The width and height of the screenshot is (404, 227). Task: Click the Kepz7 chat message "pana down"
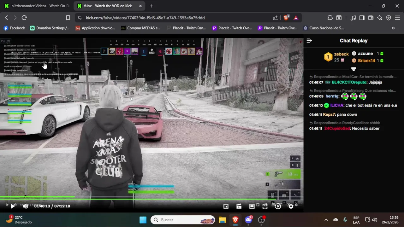pos(347,114)
